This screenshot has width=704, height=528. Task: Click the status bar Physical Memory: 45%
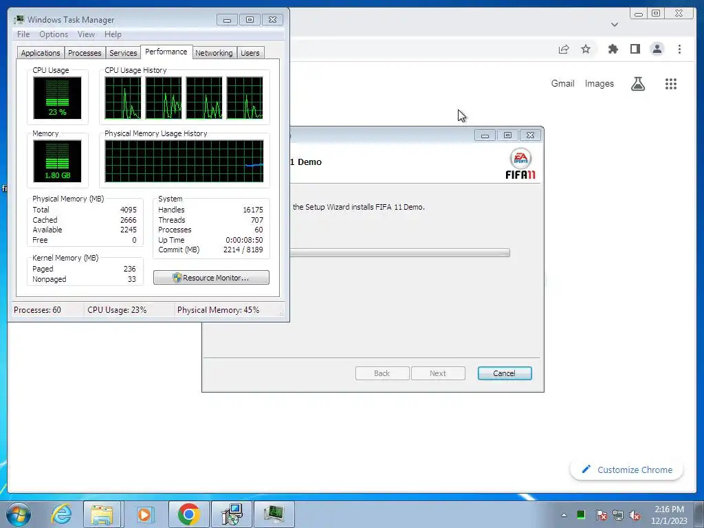click(218, 310)
